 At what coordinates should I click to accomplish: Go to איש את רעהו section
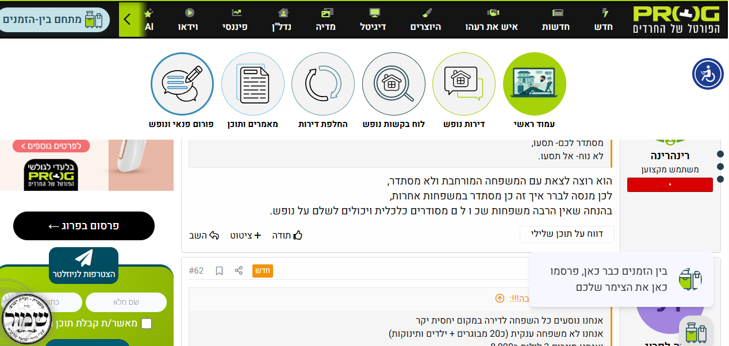pyautogui.click(x=492, y=20)
